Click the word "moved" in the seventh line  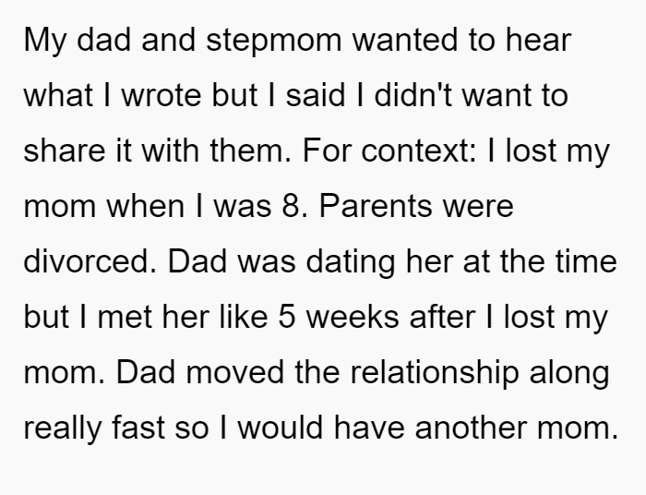click(x=234, y=371)
